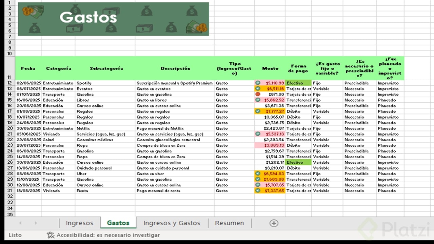Viewport: 434px width, 244px height.
Task: Select the row 11 header
Action: pyautogui.click(x=9, y=68)
